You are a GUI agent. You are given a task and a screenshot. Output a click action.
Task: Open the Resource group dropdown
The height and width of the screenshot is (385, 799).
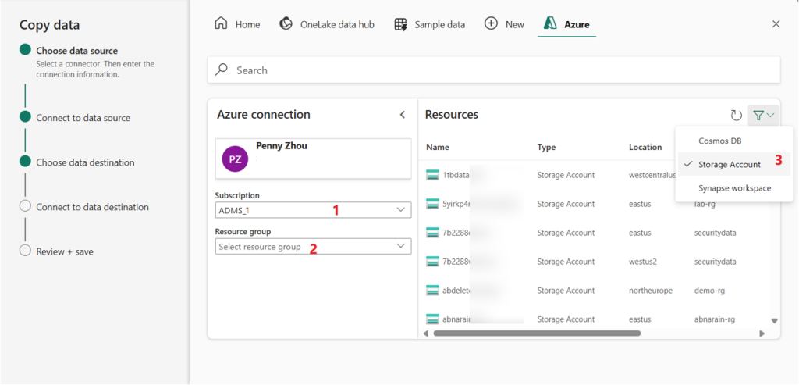point(313,246)
